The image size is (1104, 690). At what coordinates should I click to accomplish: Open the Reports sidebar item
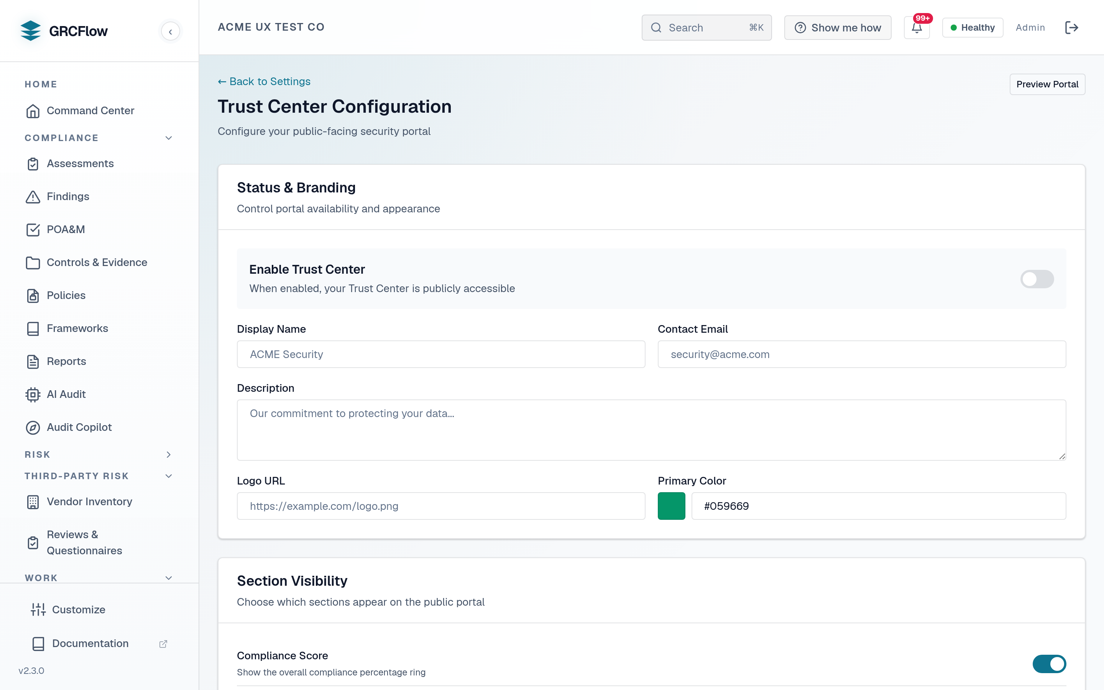click(x=99, y=361)
